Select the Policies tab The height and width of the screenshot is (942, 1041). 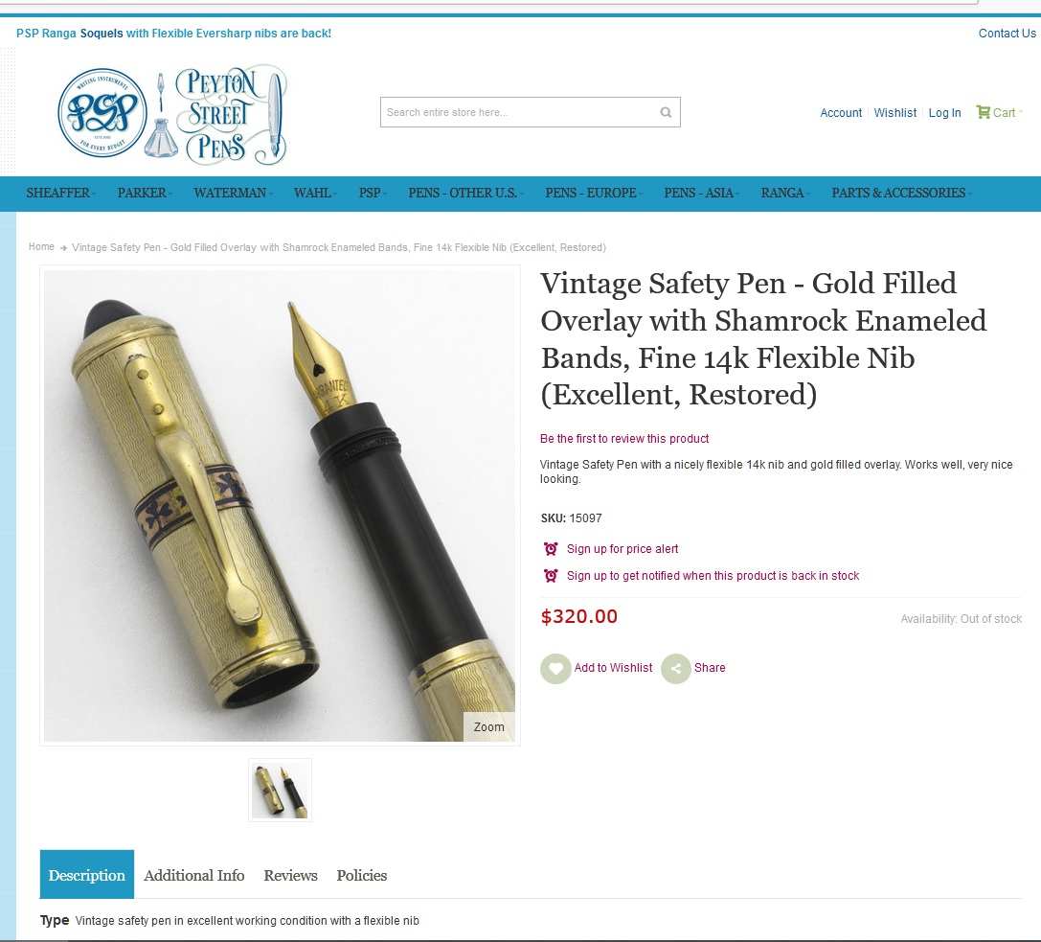(x=361, y=875)
